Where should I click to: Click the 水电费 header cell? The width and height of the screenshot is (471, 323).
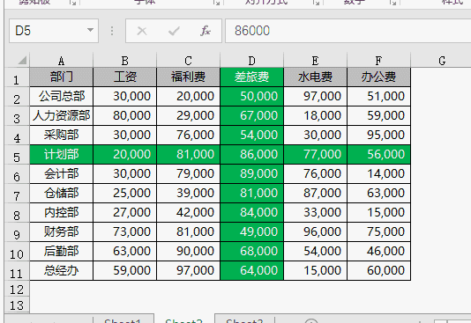(316, 77)
